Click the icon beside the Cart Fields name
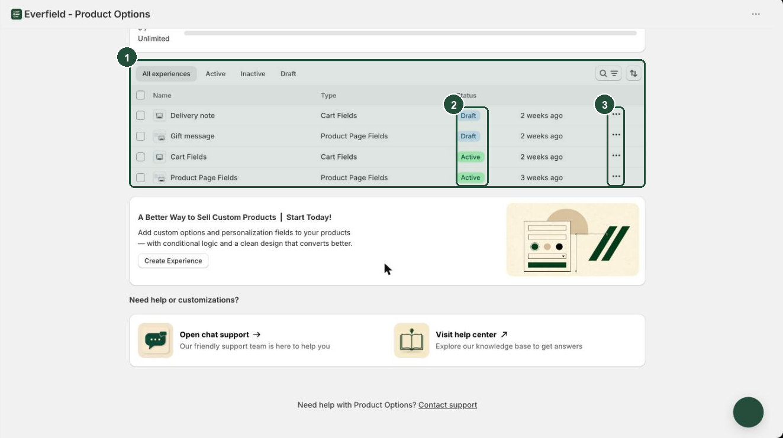The height and width of the screenshot is (438, 783). pyautogui.click(x=159, y=157)
